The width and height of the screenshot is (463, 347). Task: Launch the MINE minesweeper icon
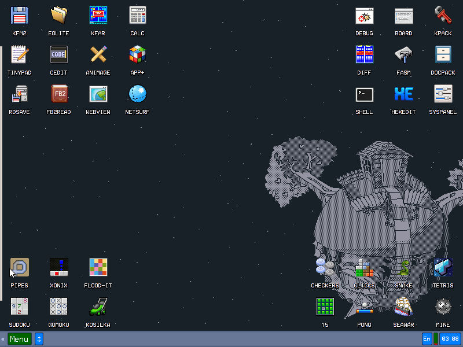pos(443,307)
